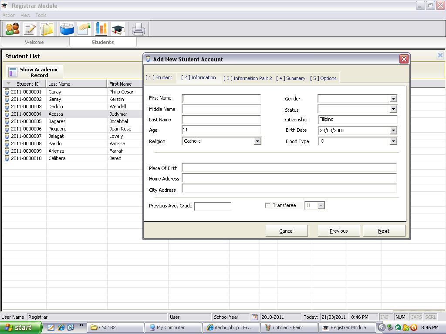Click the bar chart toolbar icon
The height and width of the screenshot is (334, 446).
pos(101,29)
